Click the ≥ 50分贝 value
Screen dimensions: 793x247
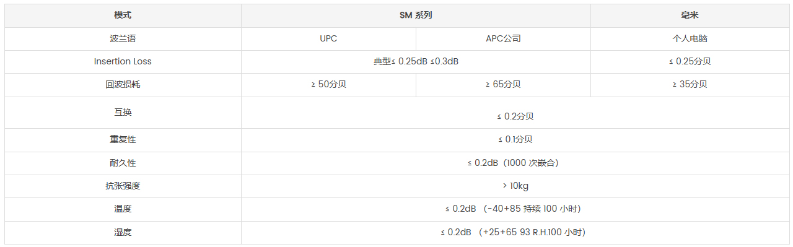tap(328, 84)
